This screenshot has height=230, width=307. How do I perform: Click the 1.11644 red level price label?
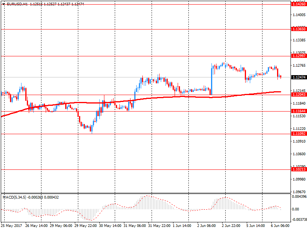coord(299,111)
